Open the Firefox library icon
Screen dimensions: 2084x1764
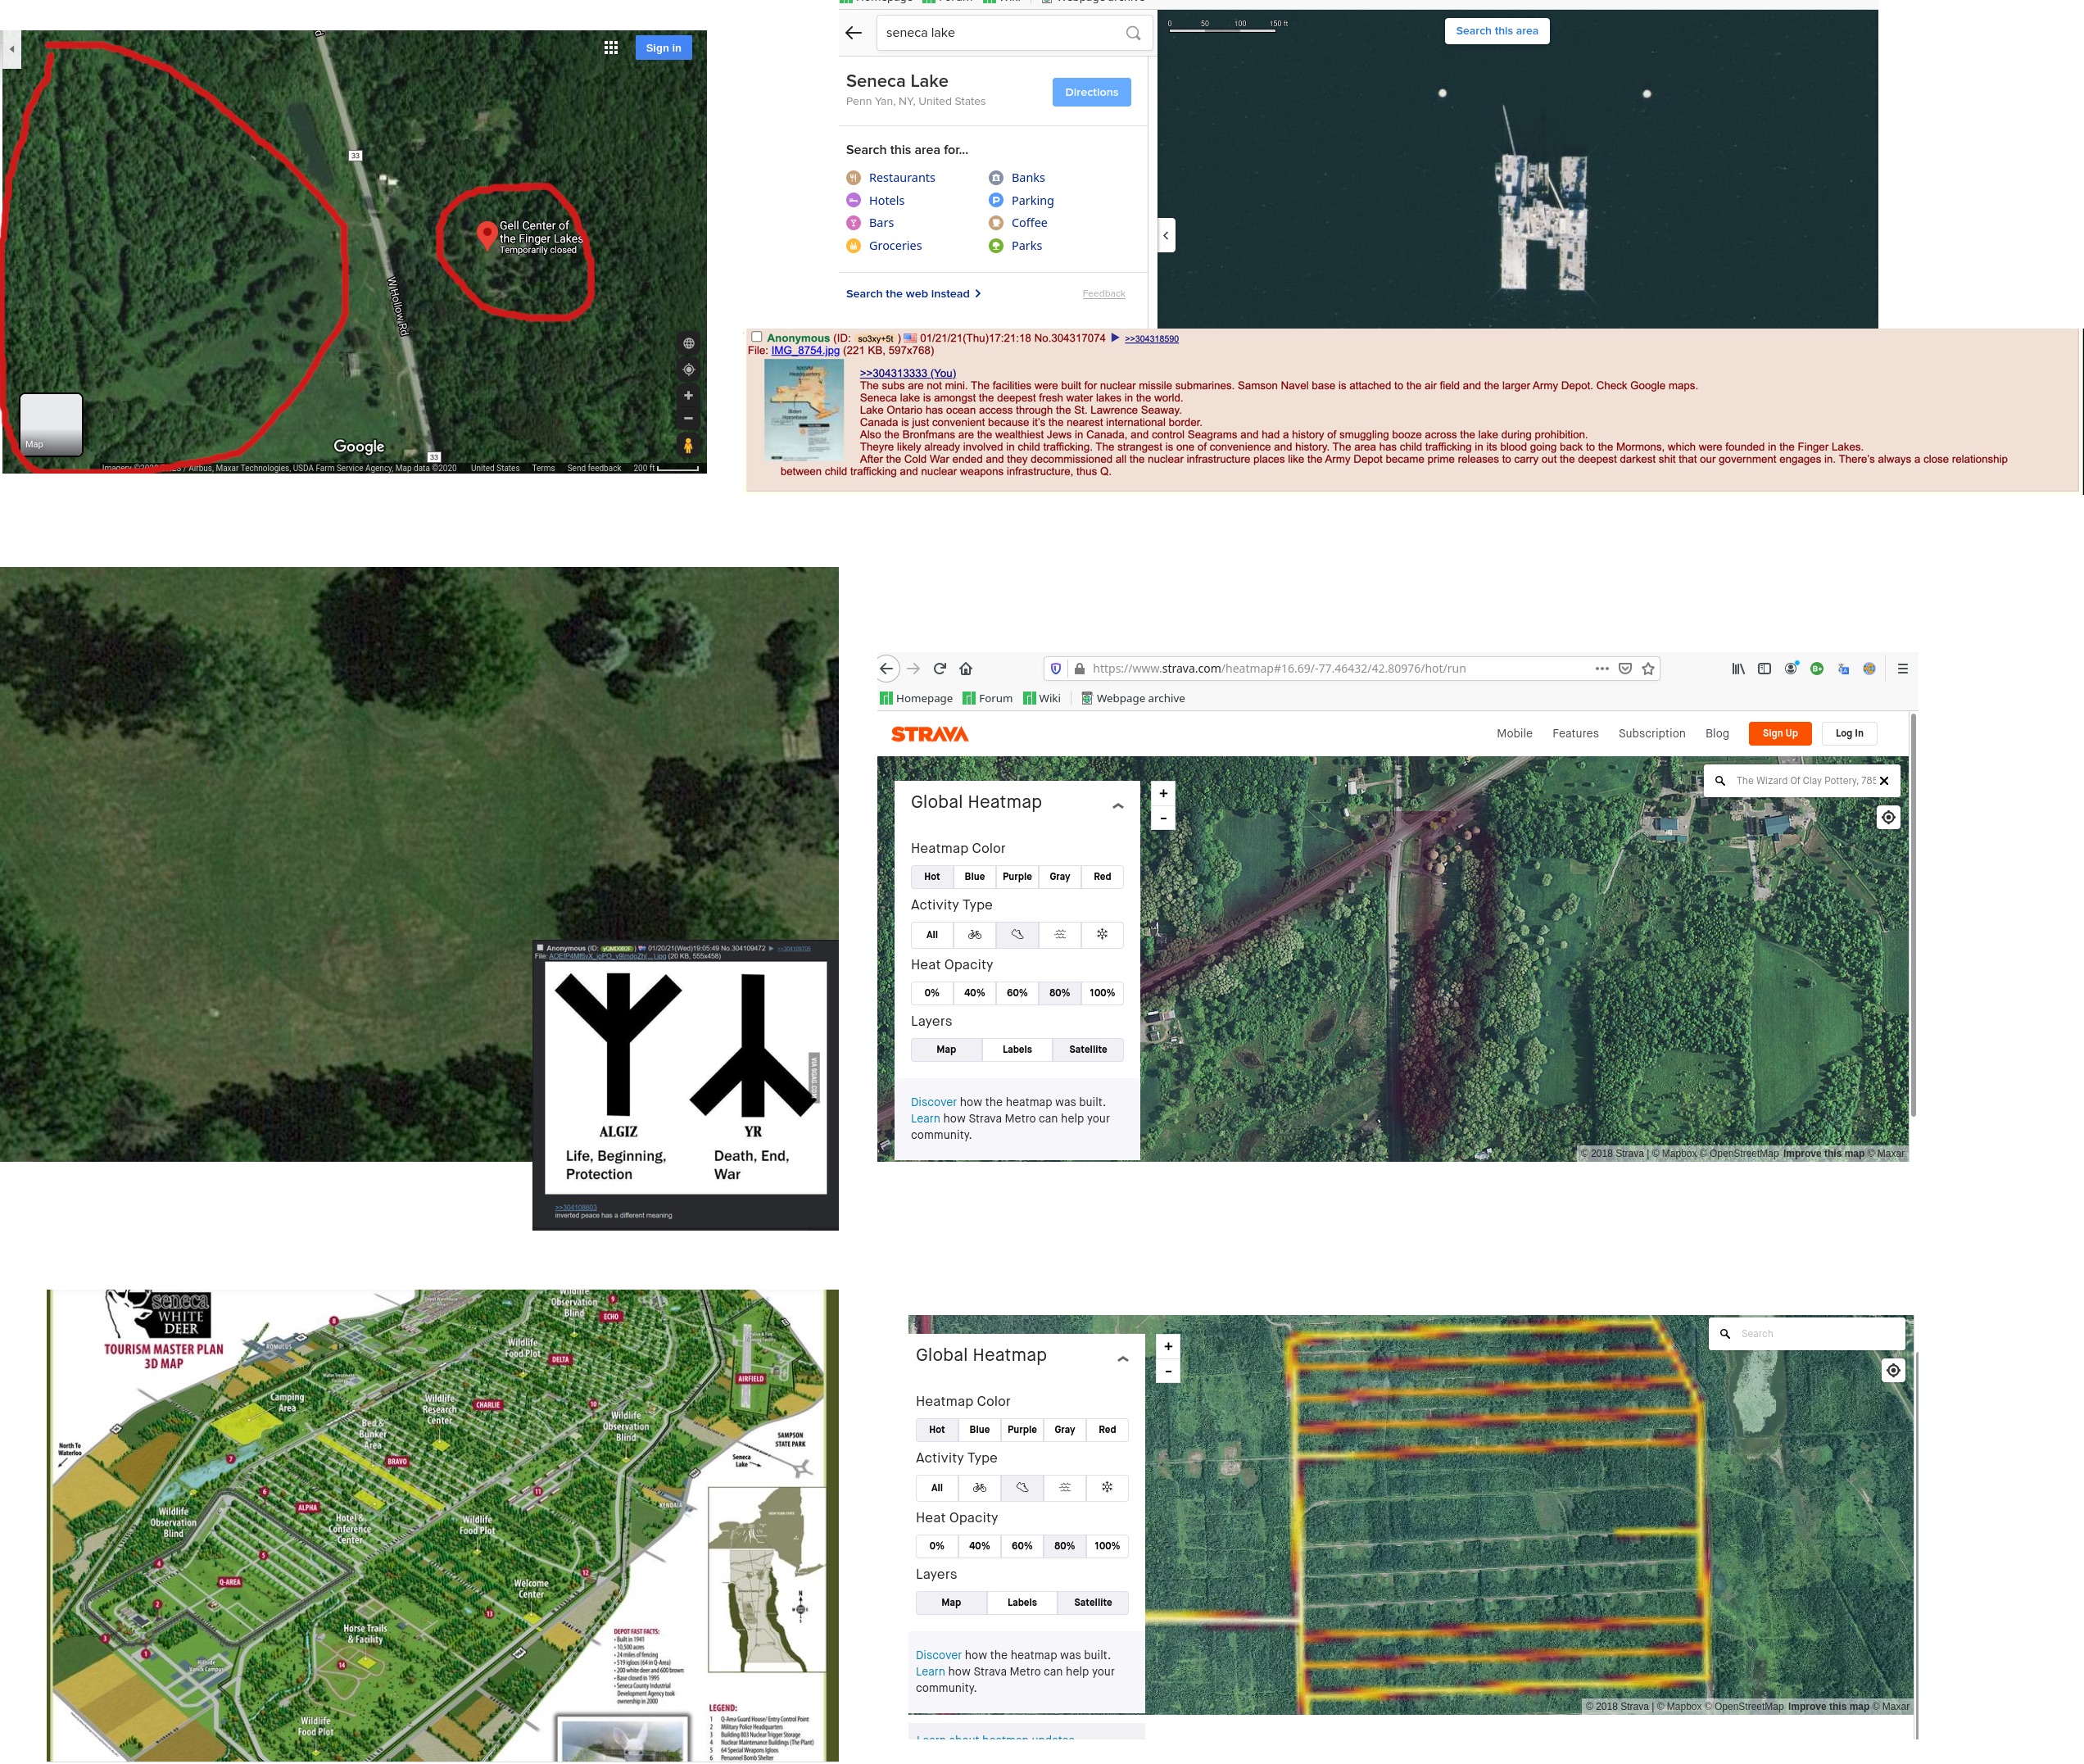coord(1738,669)
